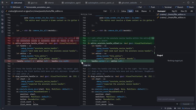Expand the Pull options chevron
Viewport: 196px width, 110px height.
coord(145,7)
